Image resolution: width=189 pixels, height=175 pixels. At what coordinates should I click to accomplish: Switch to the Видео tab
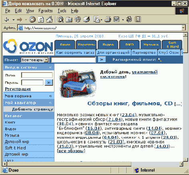point(108,45)
